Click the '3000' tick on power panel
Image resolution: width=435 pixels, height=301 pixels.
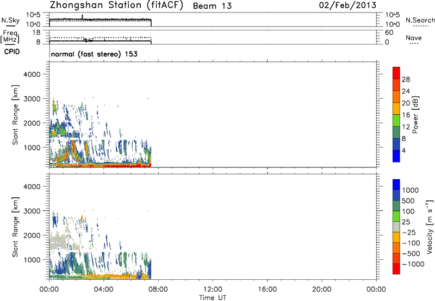click(32, 99)
